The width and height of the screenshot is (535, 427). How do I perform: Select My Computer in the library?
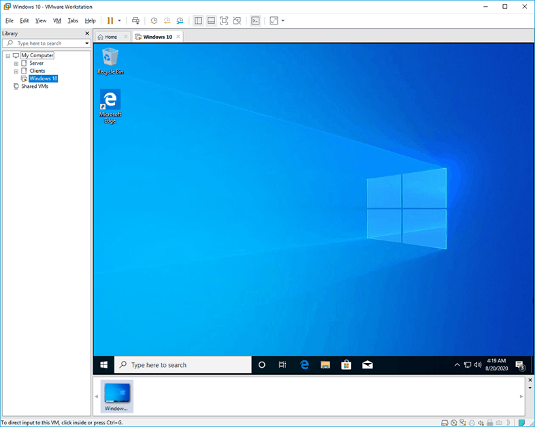(x=37, y=55)
